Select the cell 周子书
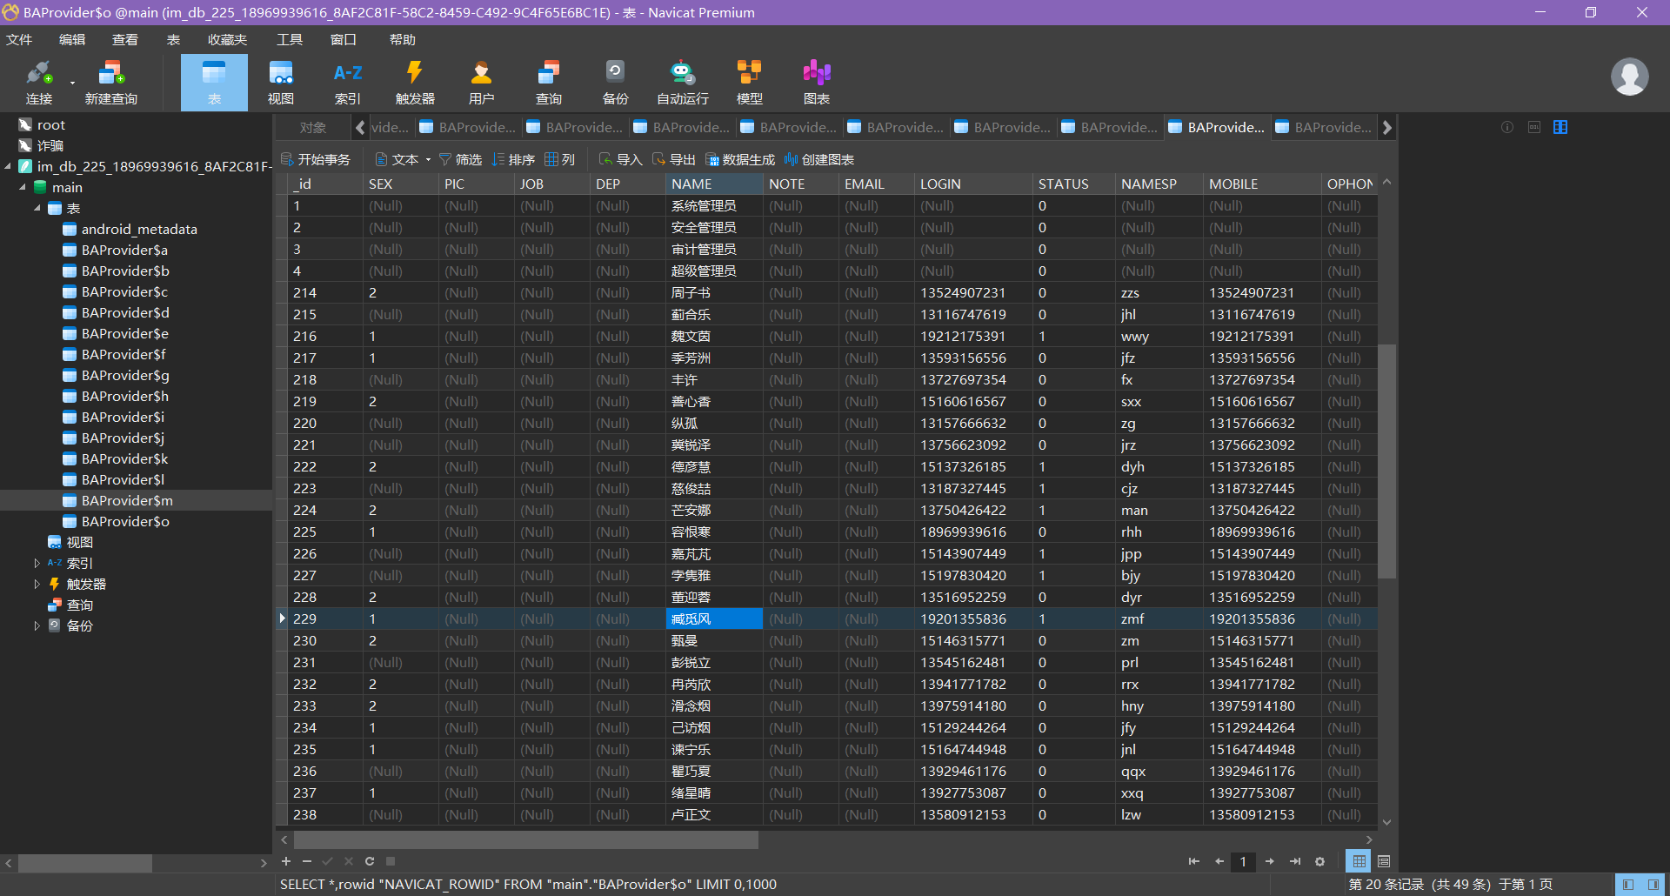The image size is (1670, 896). [714, 292]
